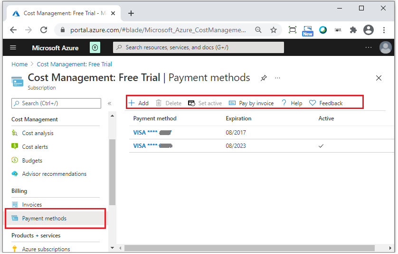The image size is (398, 254).
Task: Click the browser forward arrow
Action: pos(28,30)
